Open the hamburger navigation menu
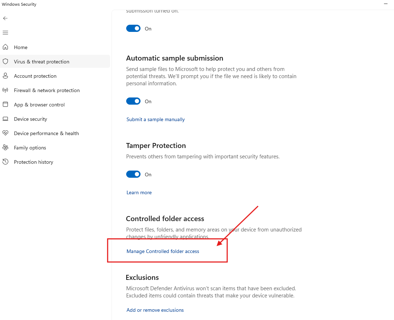Screen dimensions: 394x320 [x=5, y=33]
